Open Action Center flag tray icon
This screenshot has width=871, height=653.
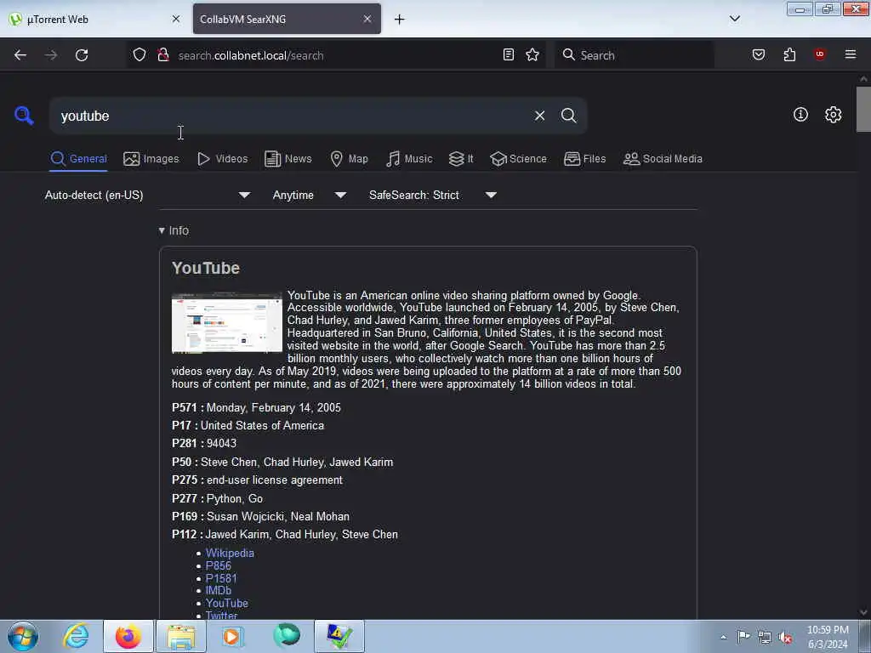tap(743, 637)
